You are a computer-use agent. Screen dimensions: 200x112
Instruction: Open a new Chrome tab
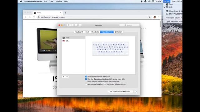[x=65, y=13]
